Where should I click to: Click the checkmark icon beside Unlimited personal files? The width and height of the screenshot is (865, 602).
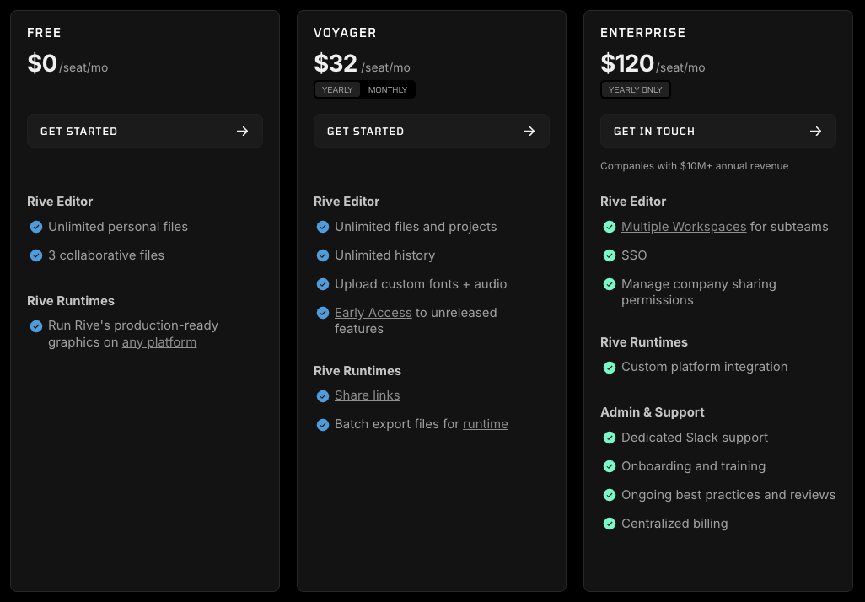36,227
